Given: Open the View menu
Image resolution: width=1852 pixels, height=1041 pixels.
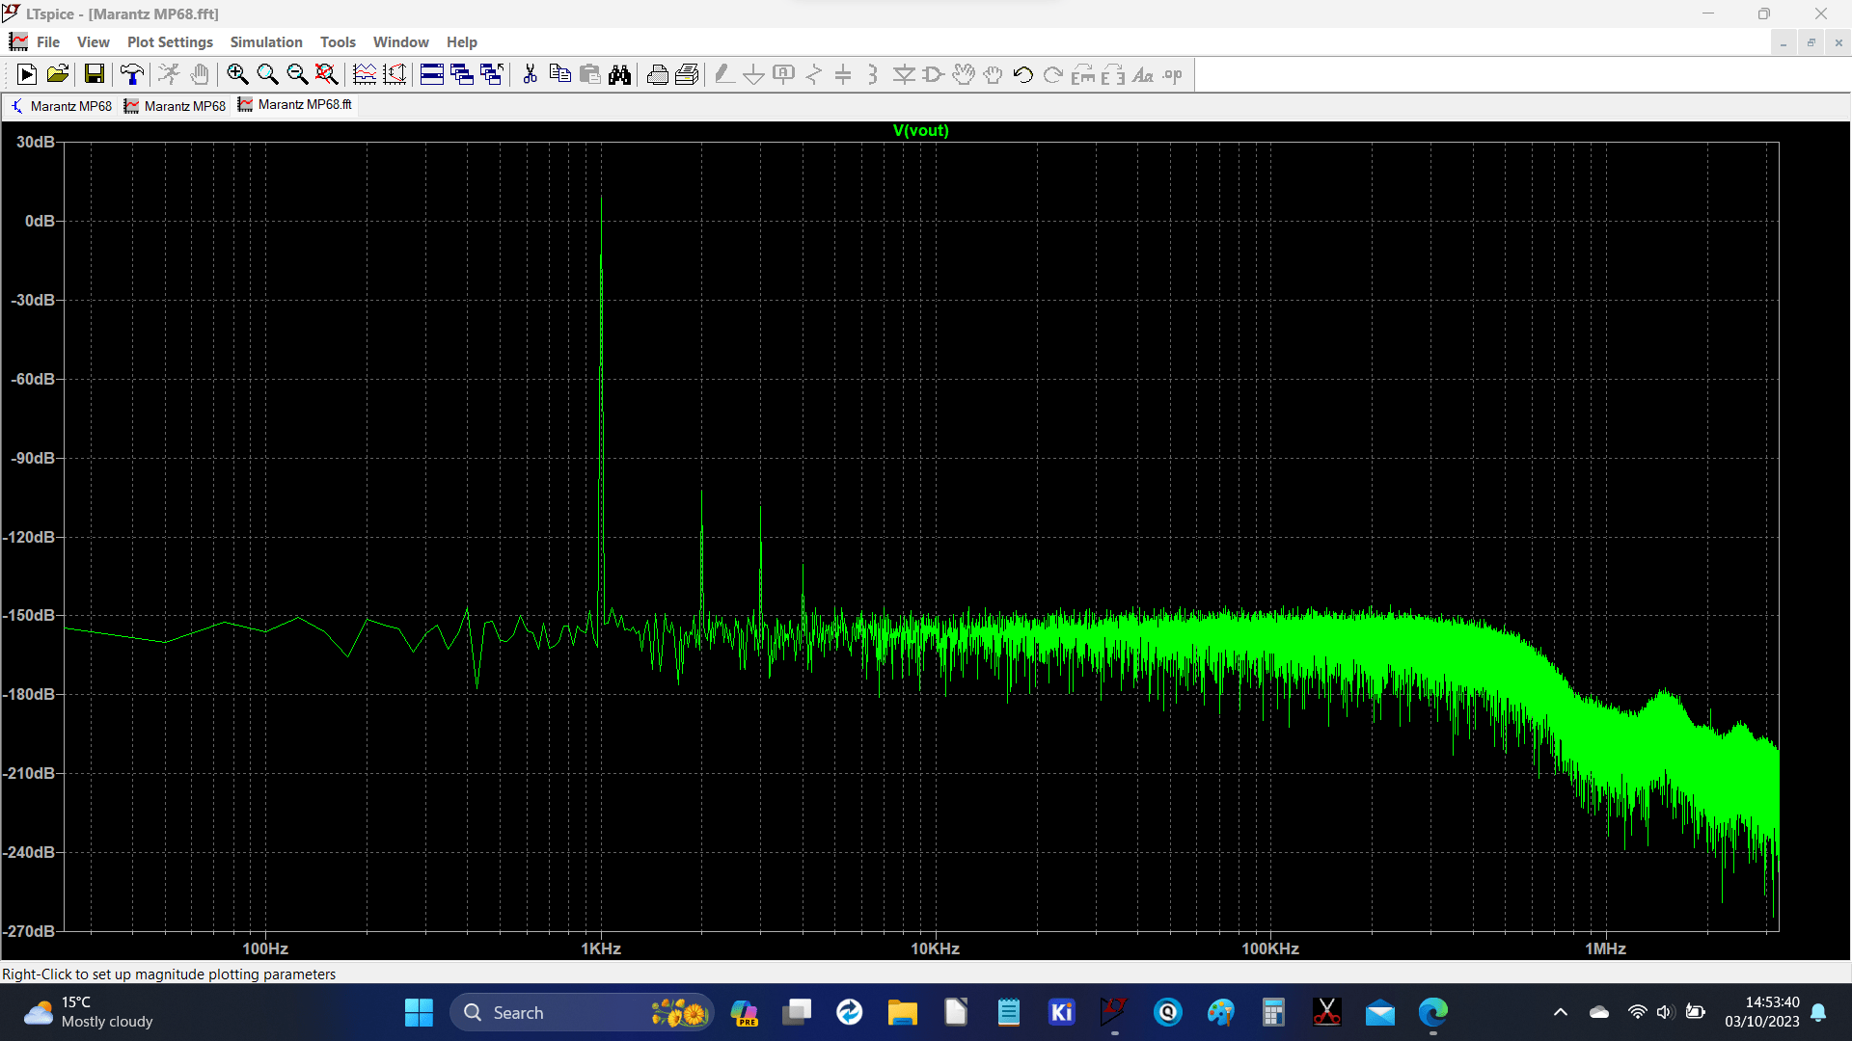Looking at the screenshot, I should [x=94, y=42].
